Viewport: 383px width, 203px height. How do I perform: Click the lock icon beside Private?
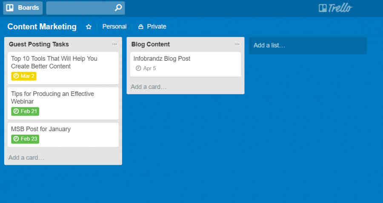point(141,27)
